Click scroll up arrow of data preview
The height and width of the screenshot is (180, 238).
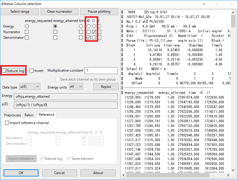[233, 12]
